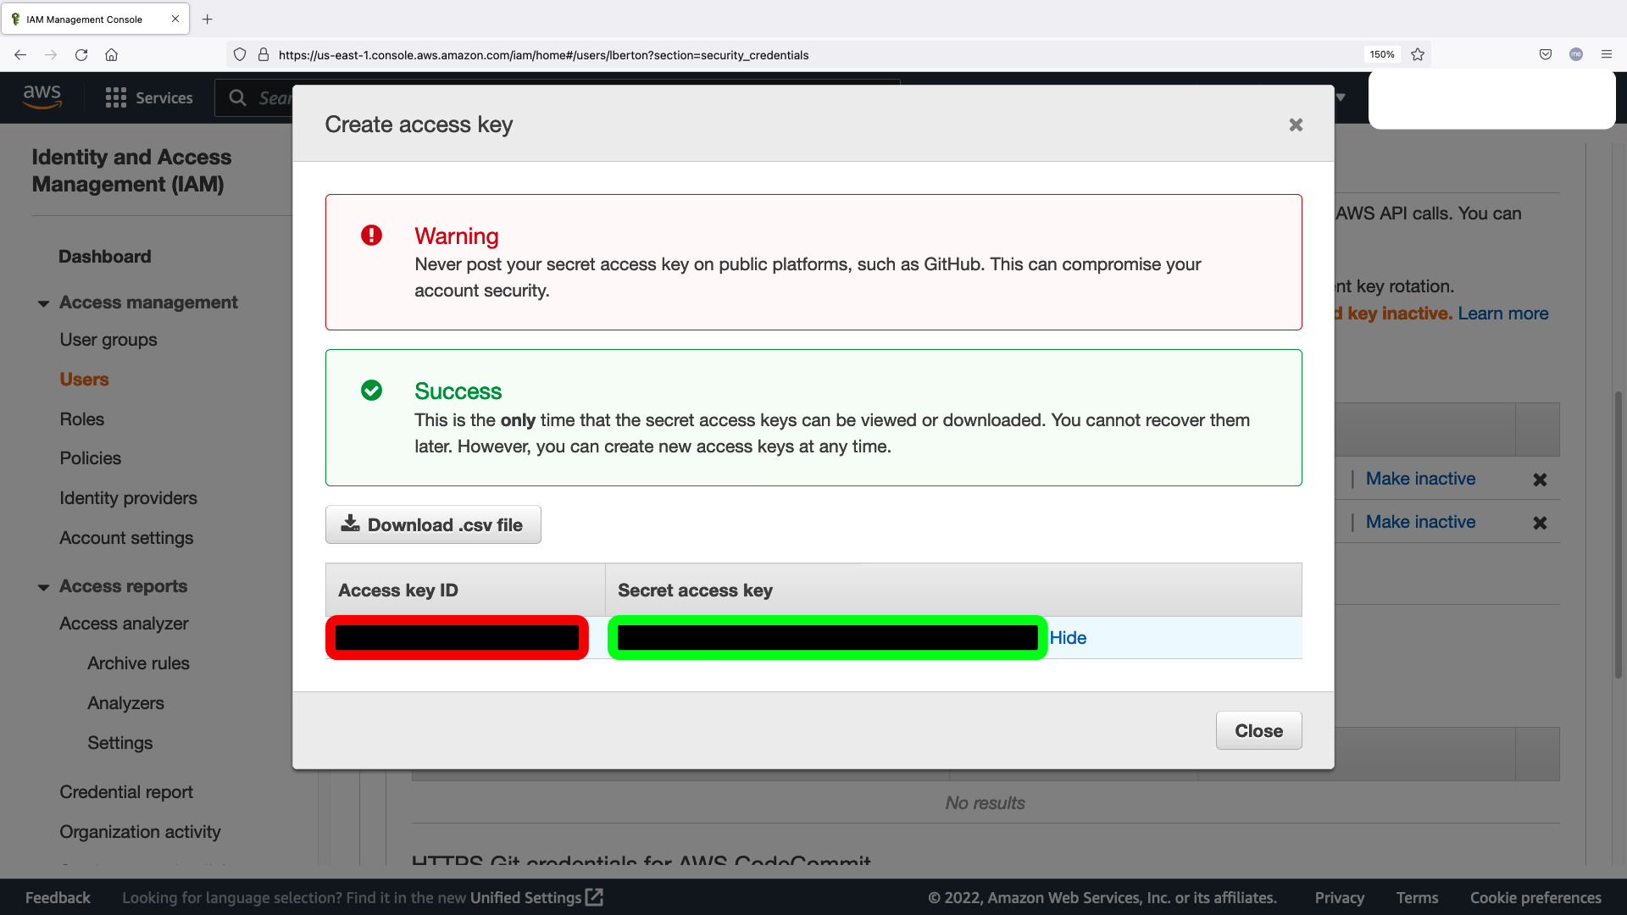Viewport: 1627px width, 915px height.
Task: Close the Create access key dialog
Action: pos(1296,125)
